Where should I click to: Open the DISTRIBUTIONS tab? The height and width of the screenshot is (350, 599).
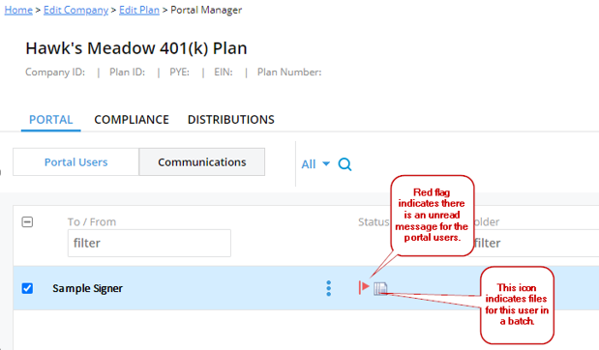[230, 120]
